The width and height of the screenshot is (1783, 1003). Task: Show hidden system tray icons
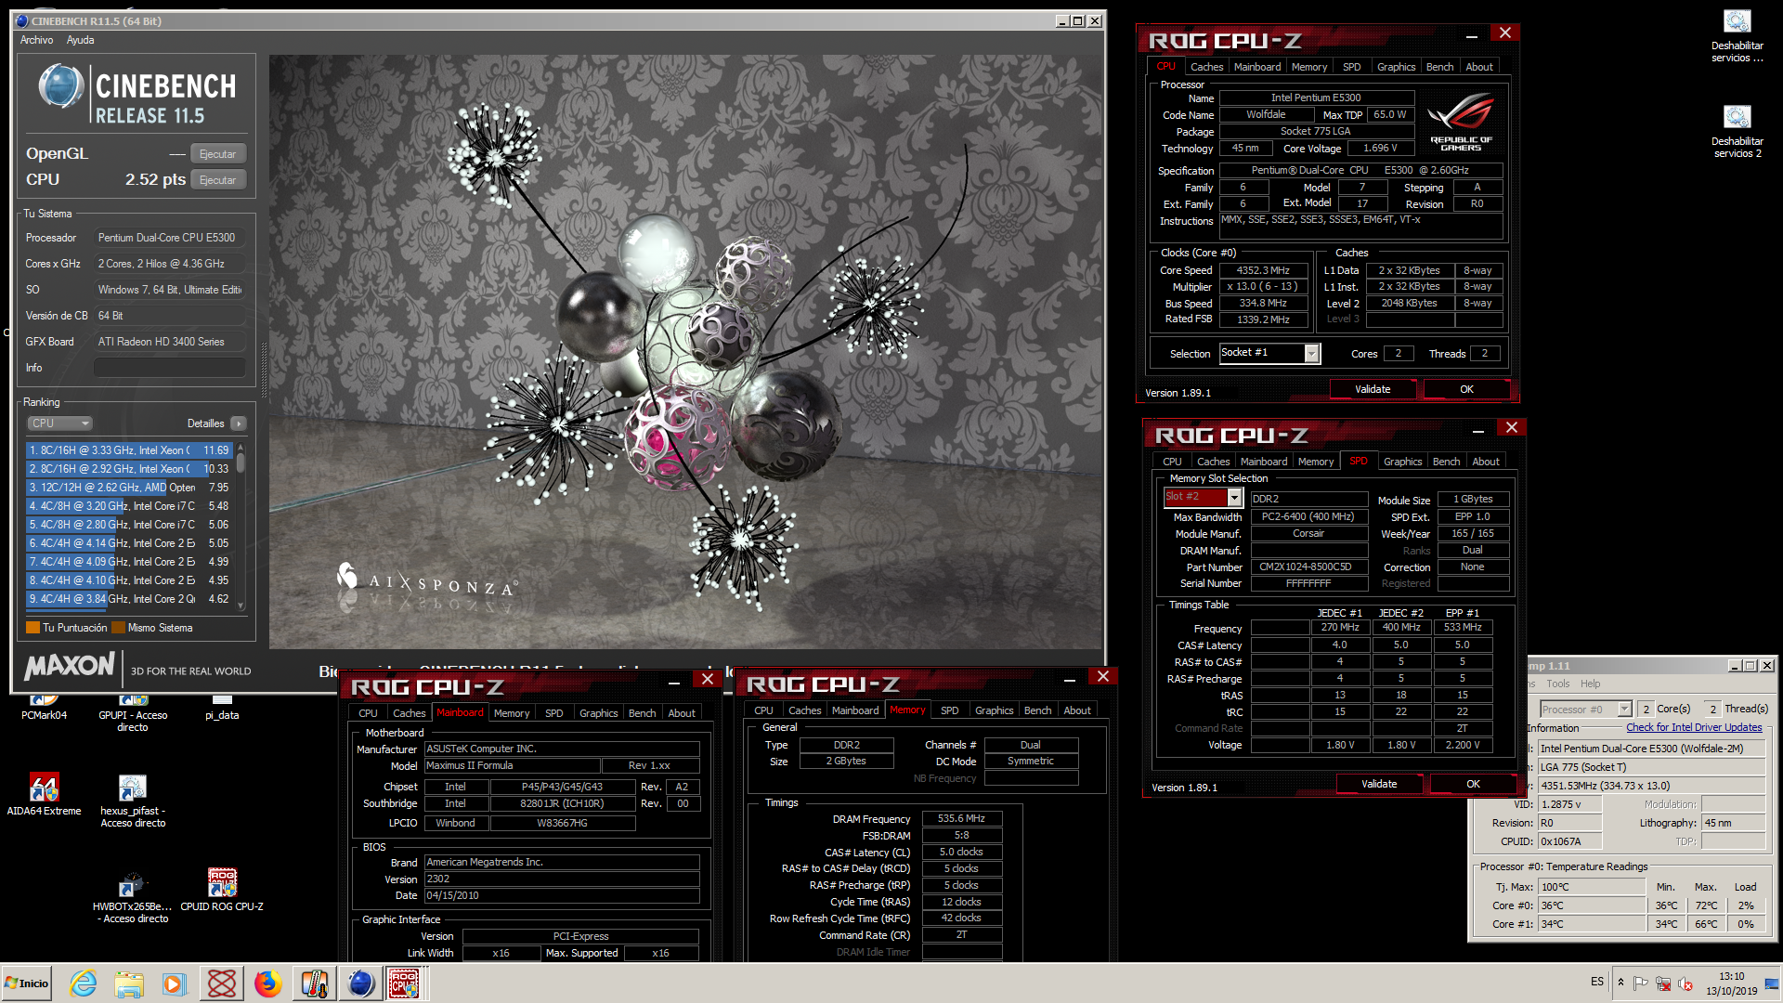[1620, 983]
